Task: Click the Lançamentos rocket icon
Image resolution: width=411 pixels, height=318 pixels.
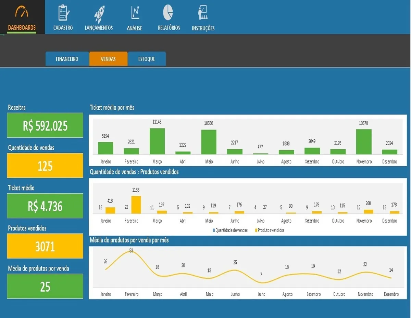Action: coord(99,14)
